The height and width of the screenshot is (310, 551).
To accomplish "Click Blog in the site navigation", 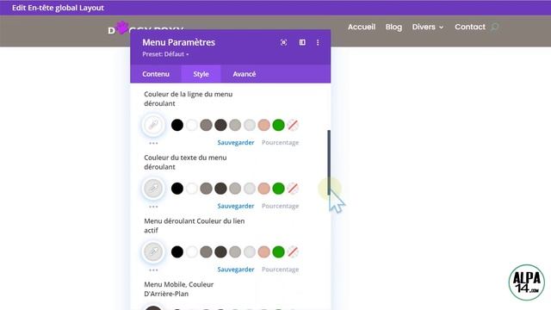I will 393,27.
